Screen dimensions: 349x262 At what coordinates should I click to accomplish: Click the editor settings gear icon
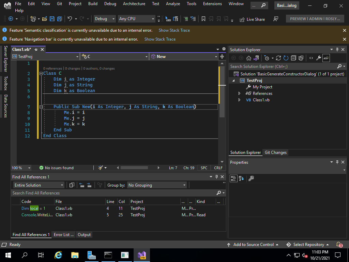[x=224, y=49]
